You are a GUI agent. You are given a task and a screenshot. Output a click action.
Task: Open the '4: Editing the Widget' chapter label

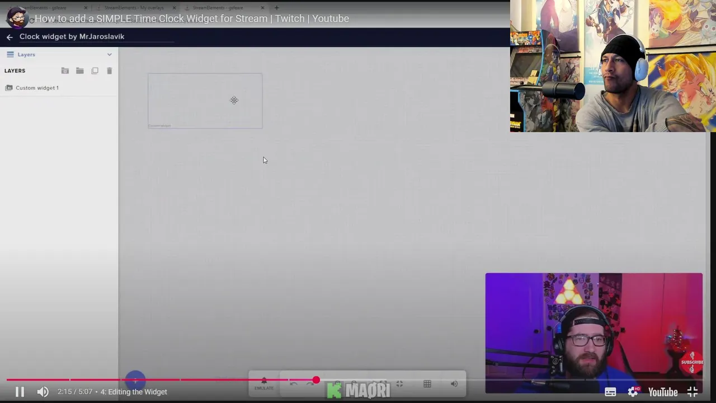pyautogui.click(x=134, y=392)
